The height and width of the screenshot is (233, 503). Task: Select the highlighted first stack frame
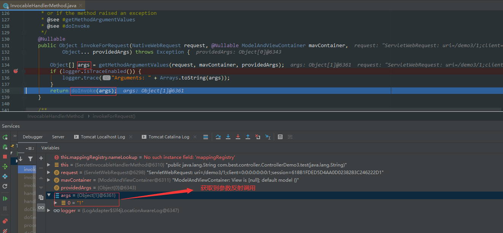[27, 170]
